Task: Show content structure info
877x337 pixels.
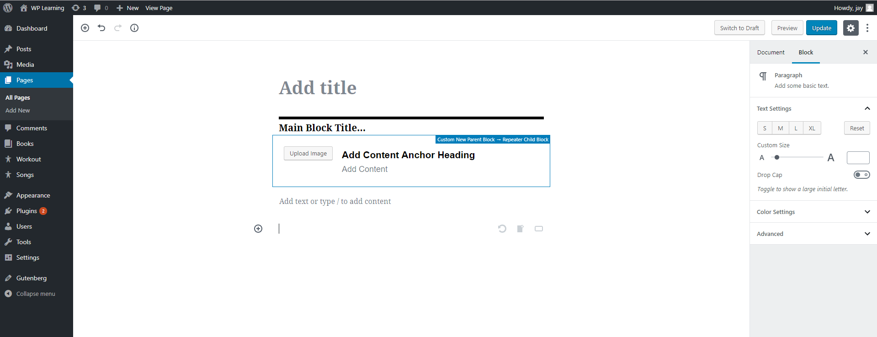Action: pyautogui.click(x=134, y=28)
